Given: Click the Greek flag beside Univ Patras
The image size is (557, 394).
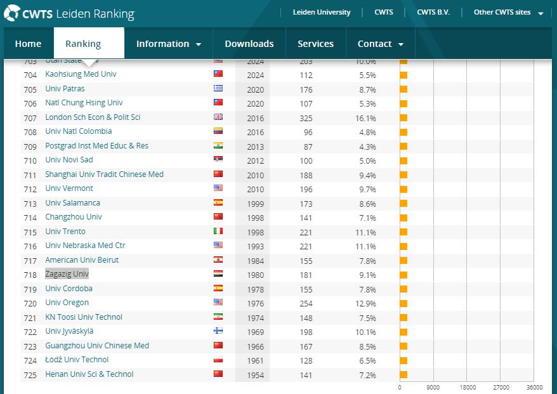Looking at the screenshot, I should (x=218, y=89).
